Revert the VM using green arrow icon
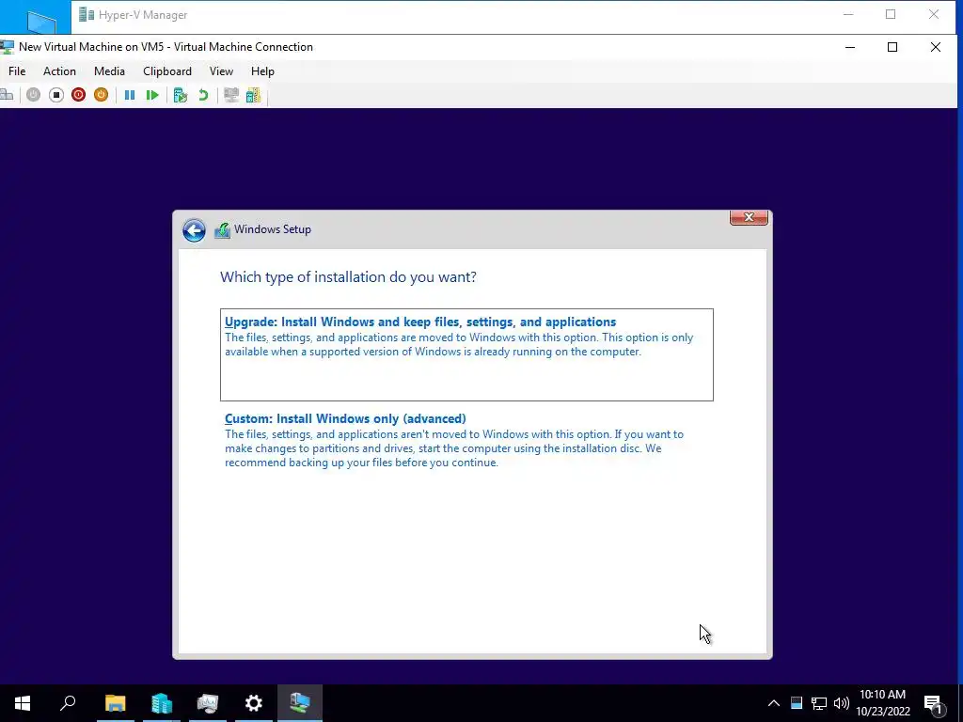 click(203, 95)
